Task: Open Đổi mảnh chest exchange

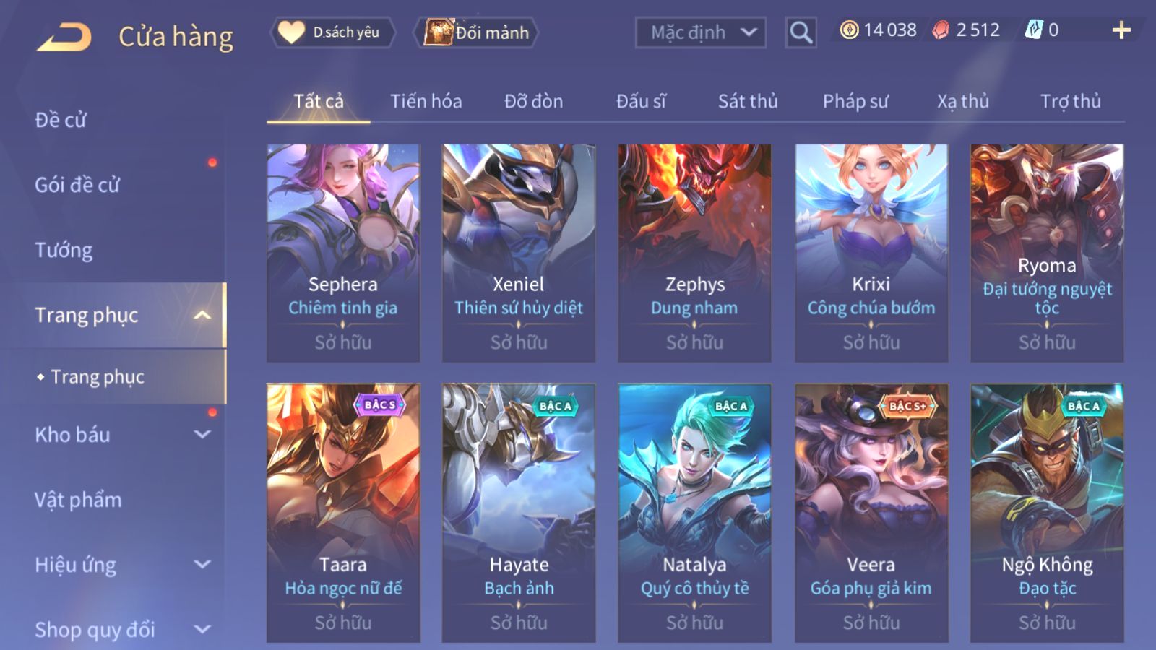Action: (476, 32)
